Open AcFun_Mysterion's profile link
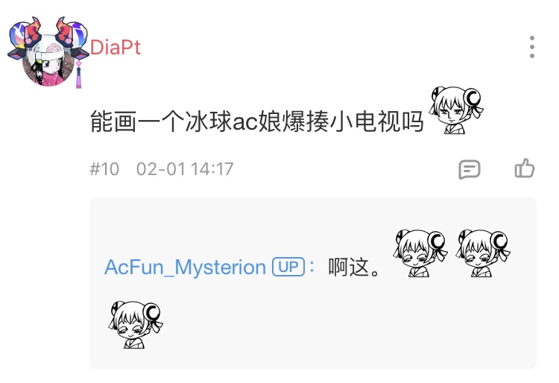 point(185,267)
